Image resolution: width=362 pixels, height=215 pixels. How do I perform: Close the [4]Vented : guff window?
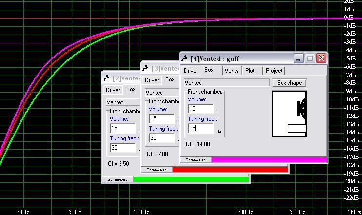pyautogui.click(x=321, y=59)
